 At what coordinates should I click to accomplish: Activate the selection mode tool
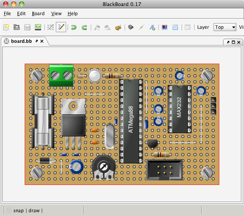coord(51,27)
